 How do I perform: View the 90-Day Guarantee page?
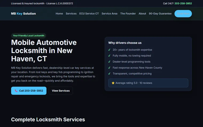(x=160, y=14)
